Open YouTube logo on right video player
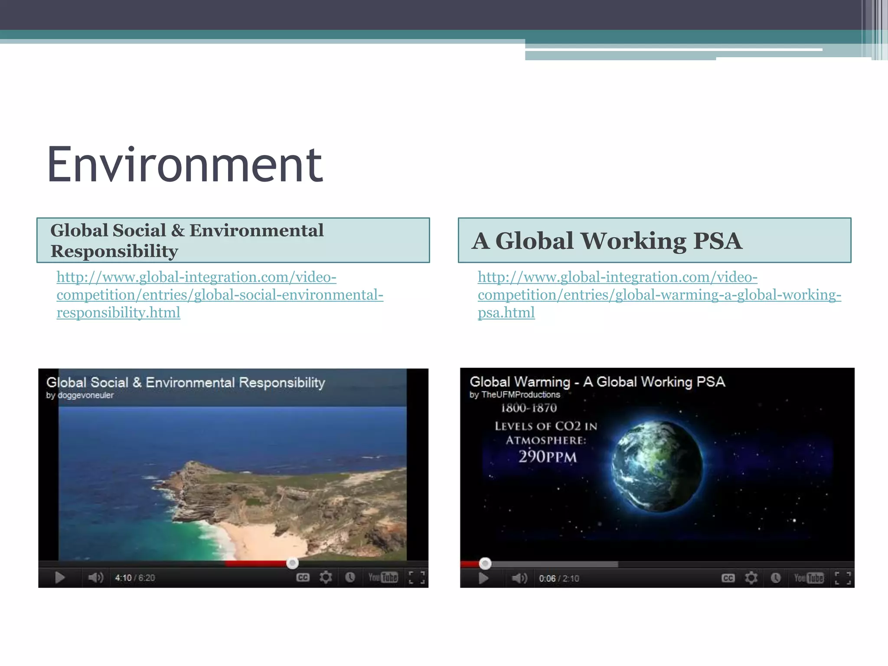Image resolution: width=888 pixels, height=666 pixels. (x=809, y=578)
